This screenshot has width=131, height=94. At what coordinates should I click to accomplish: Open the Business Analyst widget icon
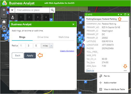(x=13, y=17)
